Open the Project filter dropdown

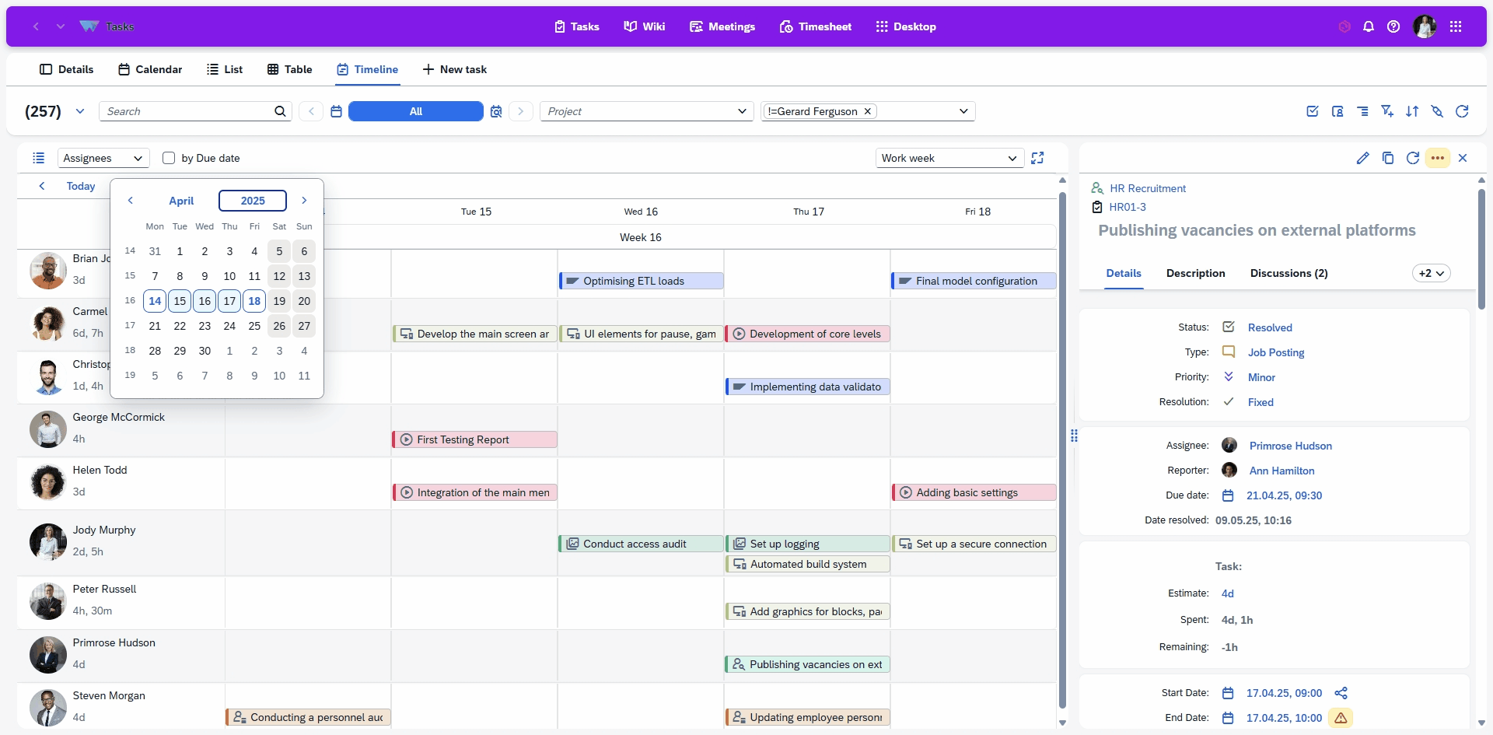tap(646, 111)
